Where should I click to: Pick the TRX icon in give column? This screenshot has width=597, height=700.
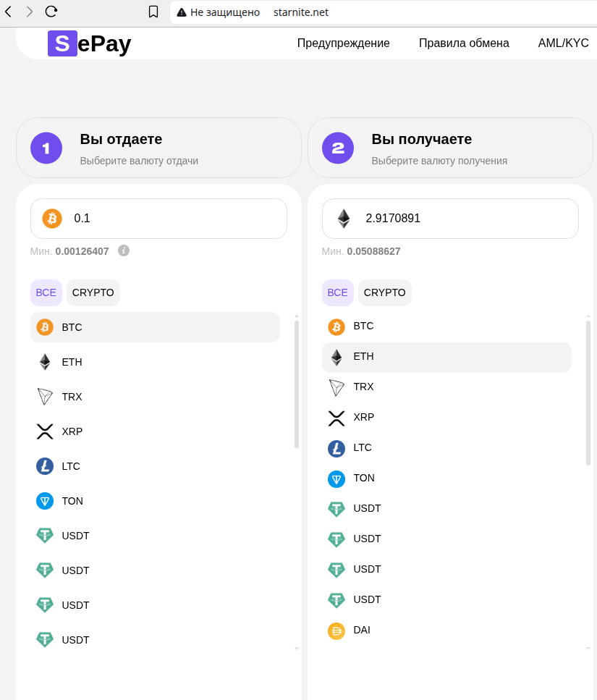point(45,397)
